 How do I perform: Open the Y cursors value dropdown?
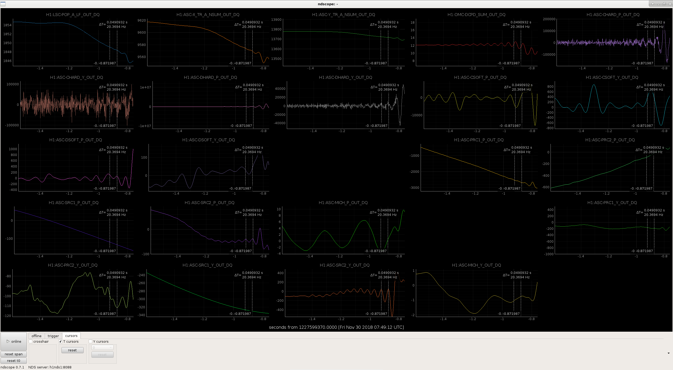pos(102,347)
